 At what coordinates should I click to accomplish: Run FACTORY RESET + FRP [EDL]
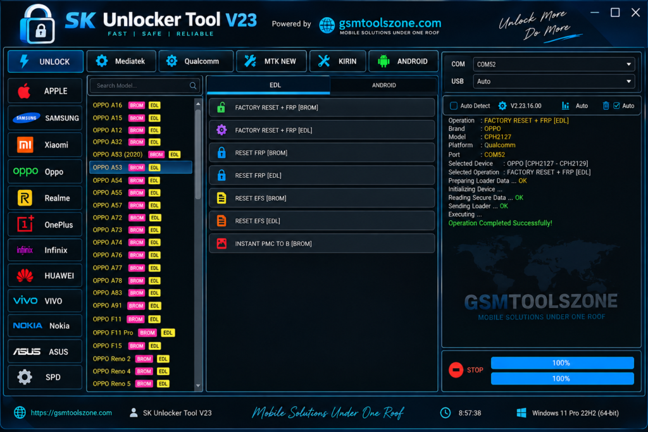(x=322, y=130)
